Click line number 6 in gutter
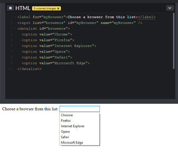 (x=12, y=46)
